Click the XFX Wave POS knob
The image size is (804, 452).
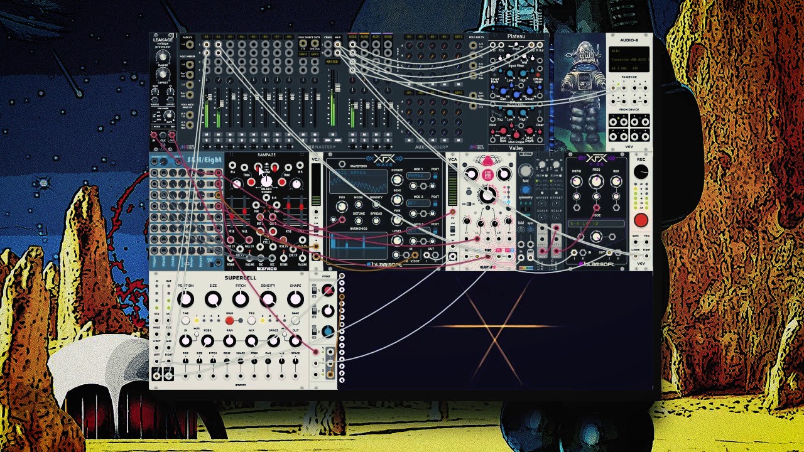click(342, 207)
